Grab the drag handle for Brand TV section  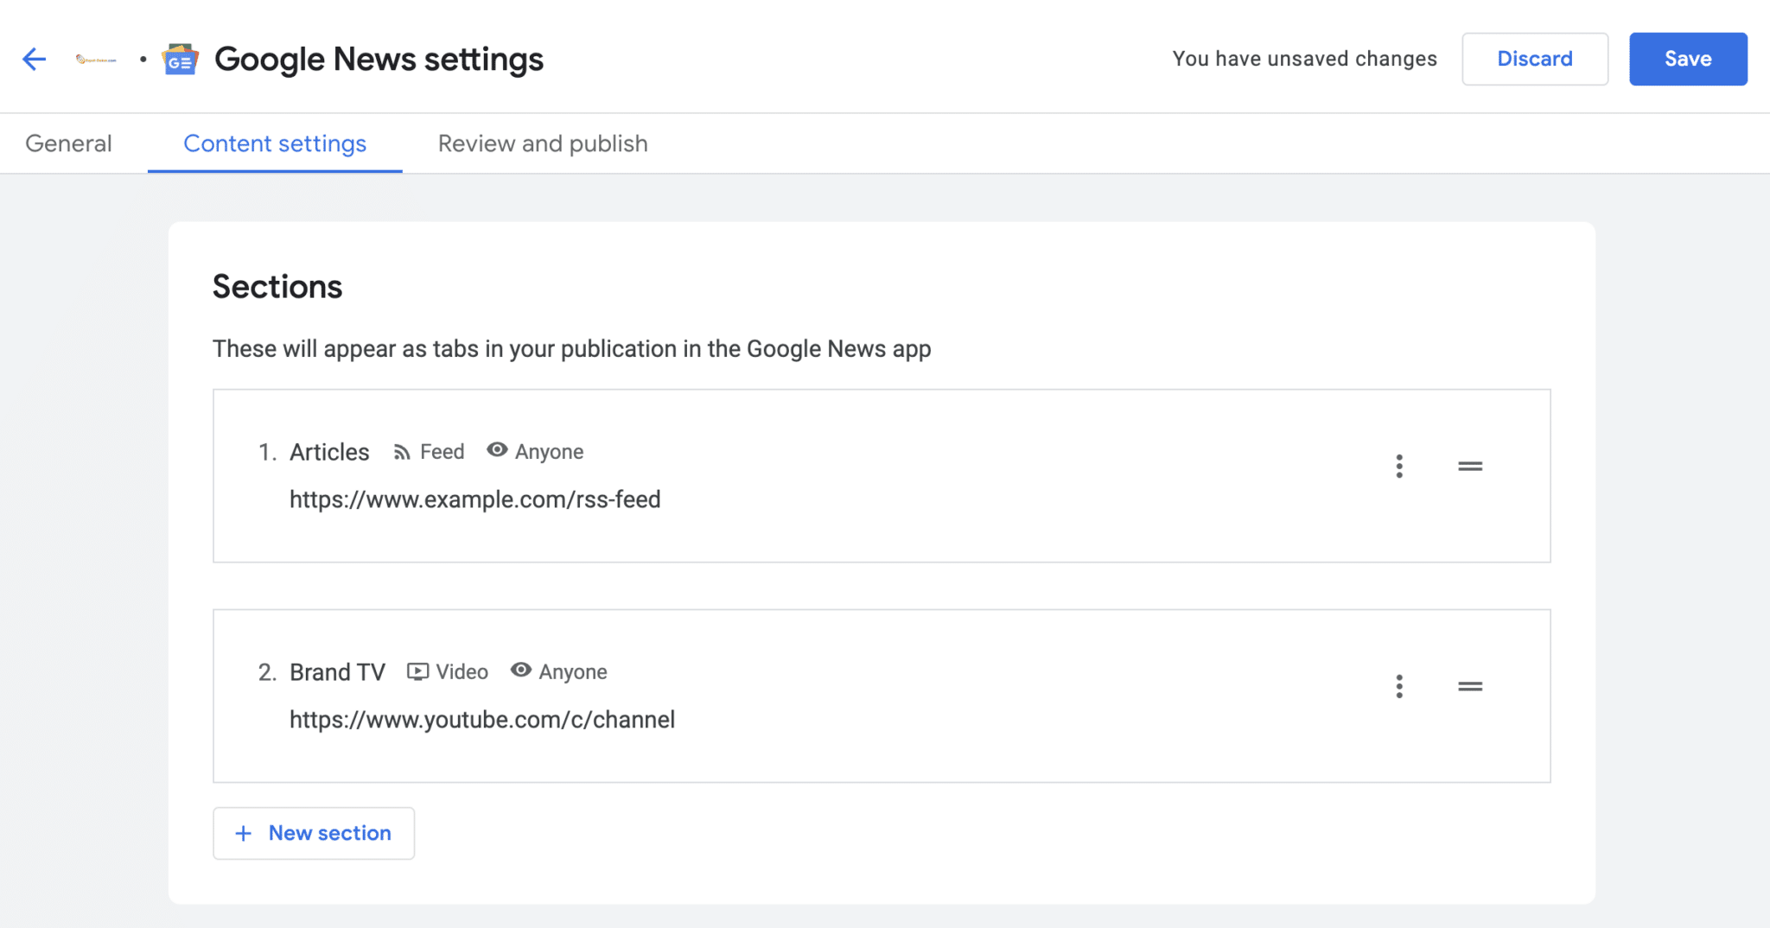coord(1469,687)
